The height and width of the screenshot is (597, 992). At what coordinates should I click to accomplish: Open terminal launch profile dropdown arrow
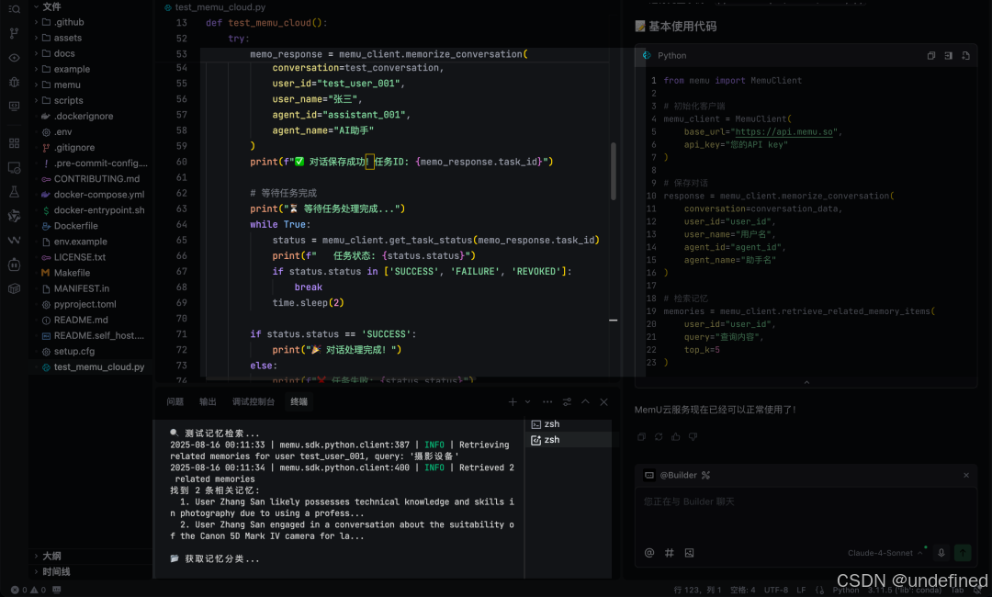(x=527, y=401)
